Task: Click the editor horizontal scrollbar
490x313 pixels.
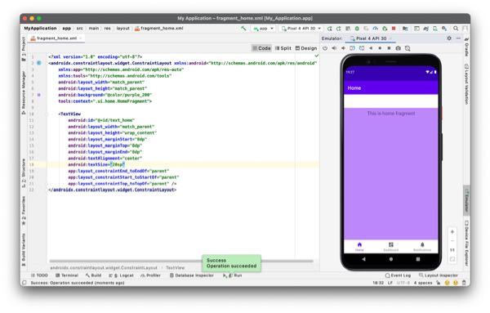Action: pyautogui.click(x=181, y=261)
